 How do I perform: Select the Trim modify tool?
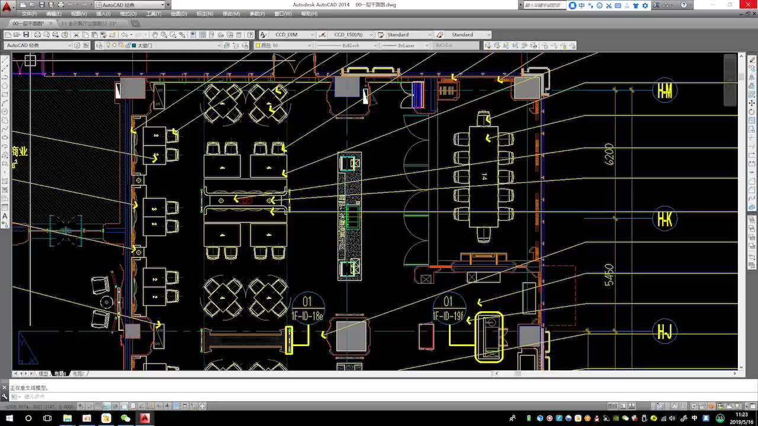click(752, 137)
